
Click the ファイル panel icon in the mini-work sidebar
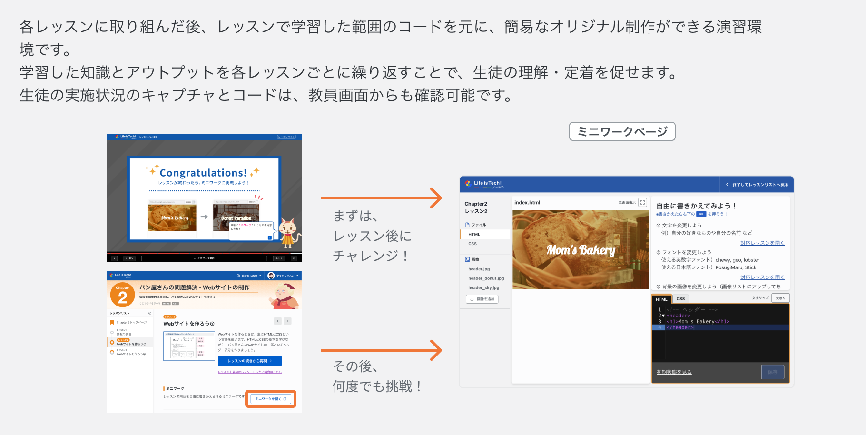tap(467, 225)
